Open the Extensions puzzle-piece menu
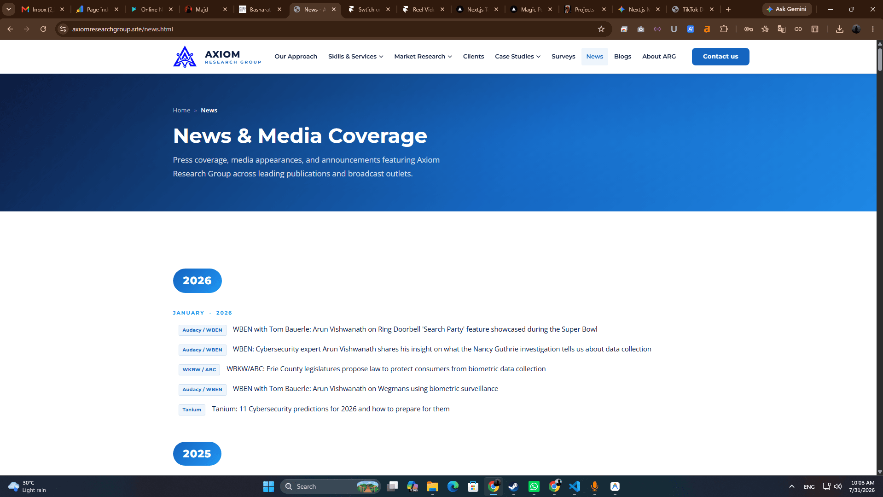883x497 pixels. tap(724, 29)
